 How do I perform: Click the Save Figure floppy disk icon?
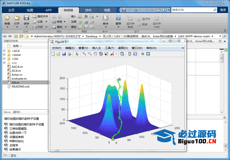click(64, 54)
